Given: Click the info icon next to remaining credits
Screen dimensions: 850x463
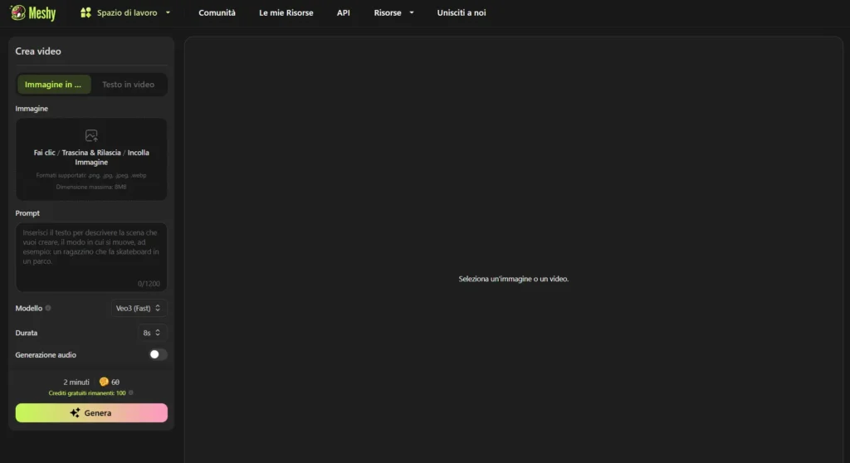Looking at the screenshot, I should point(131,392).
